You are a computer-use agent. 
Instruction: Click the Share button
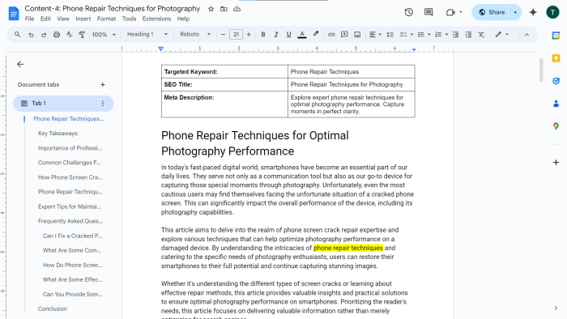pos(491,12)
